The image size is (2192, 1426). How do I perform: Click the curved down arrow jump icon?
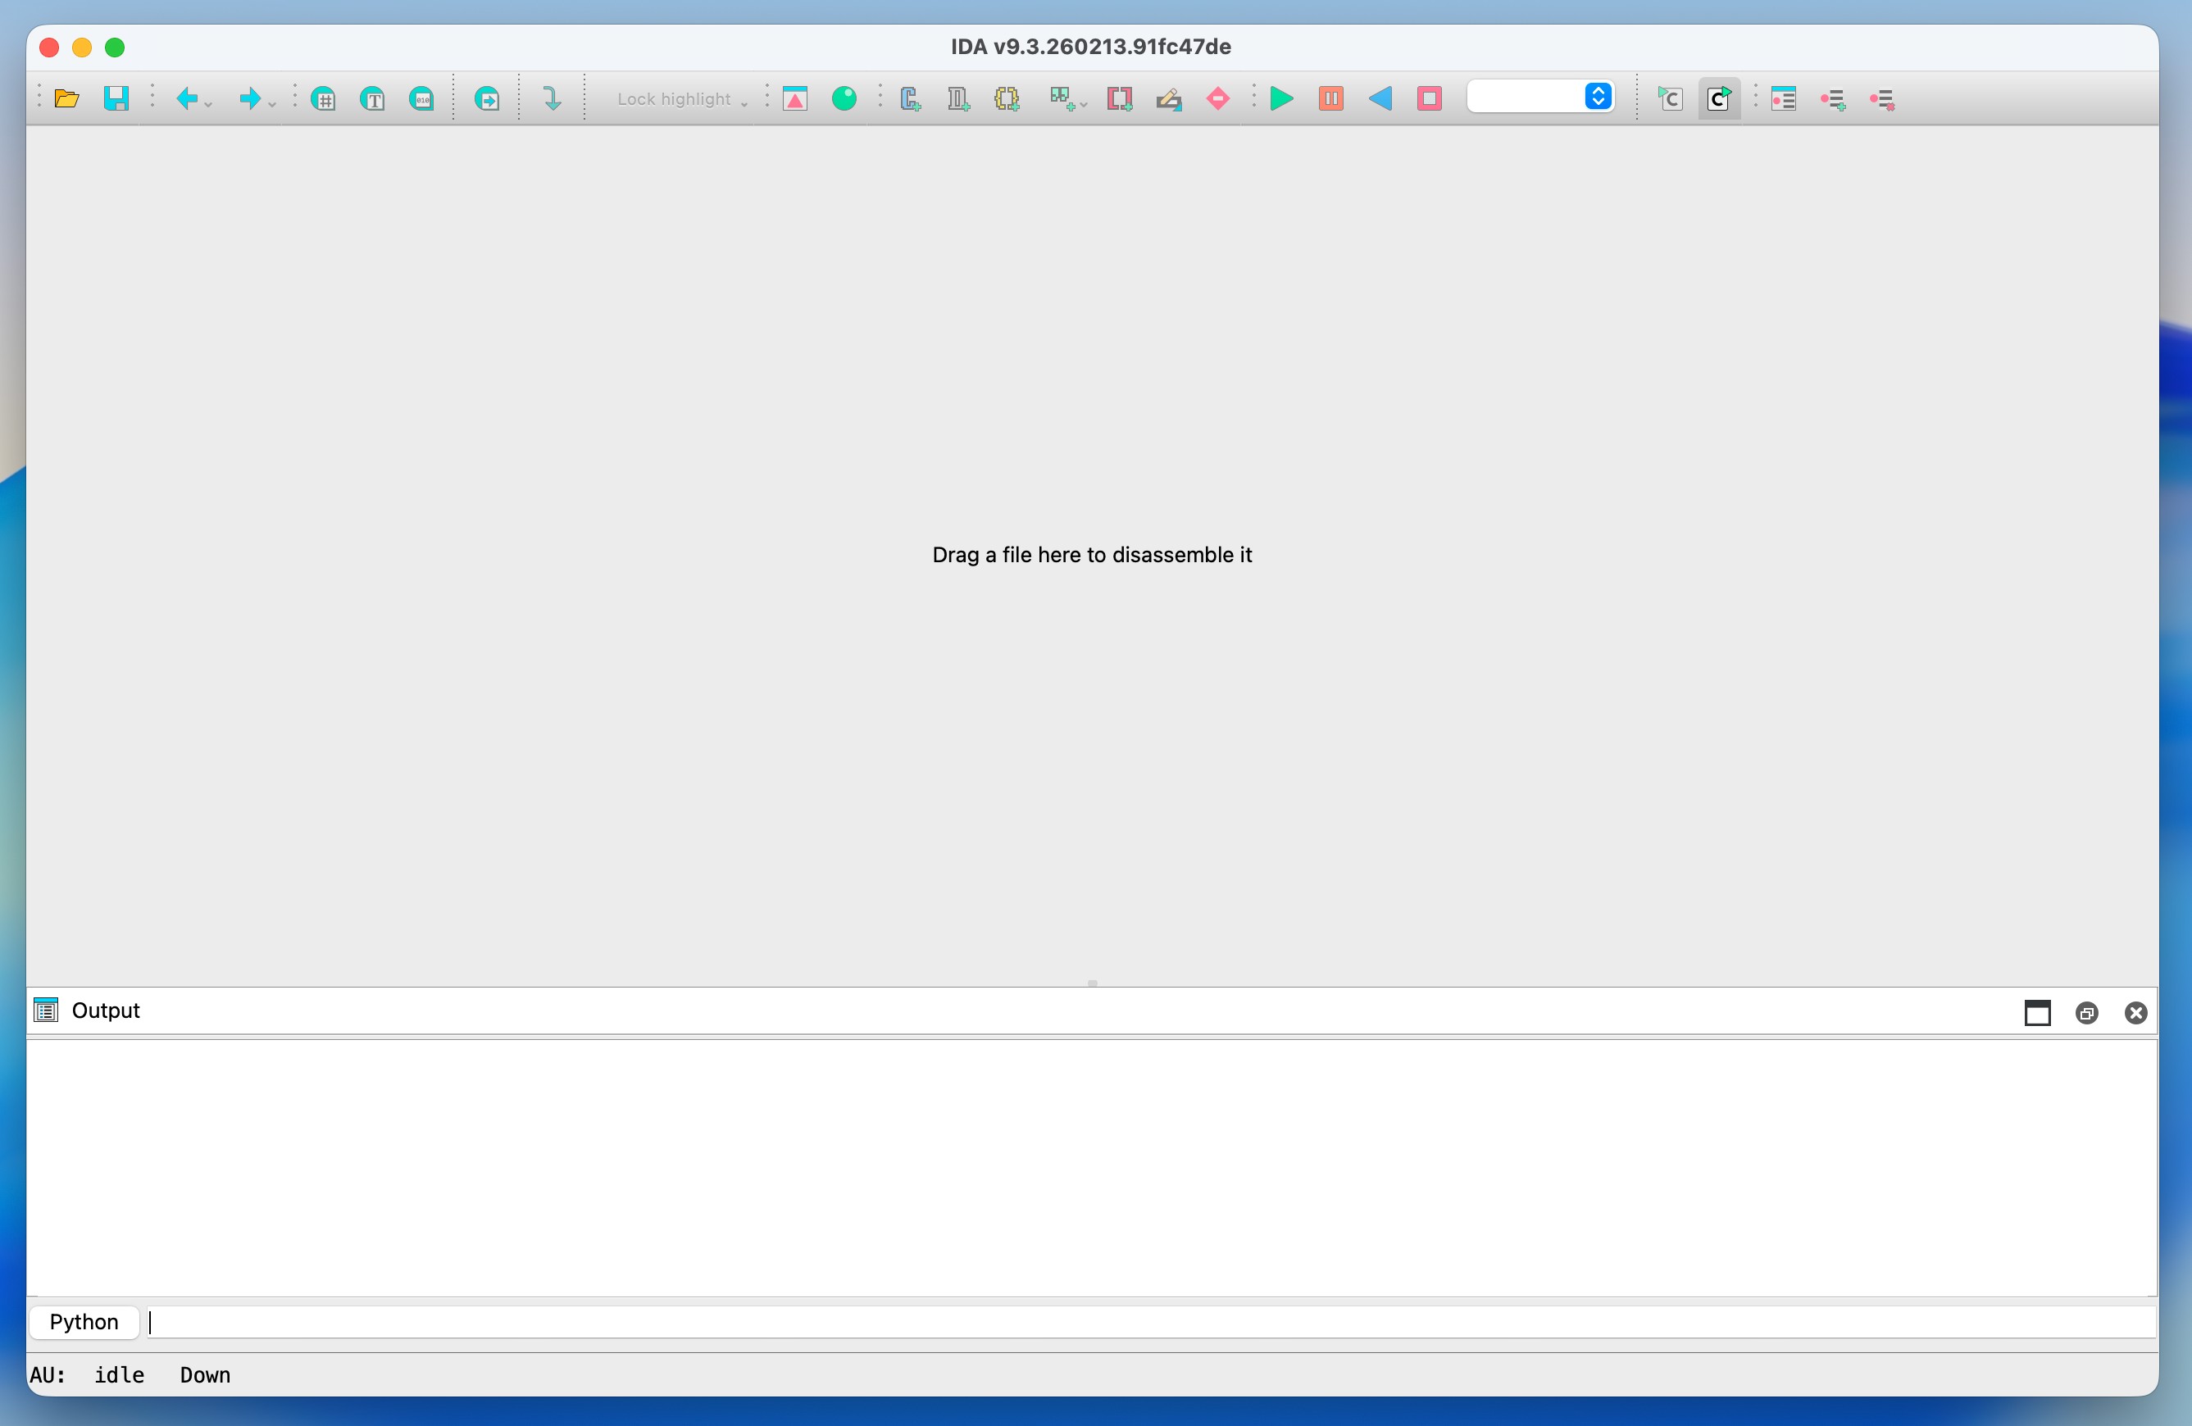pyautogui.click(x=552, y=98)
